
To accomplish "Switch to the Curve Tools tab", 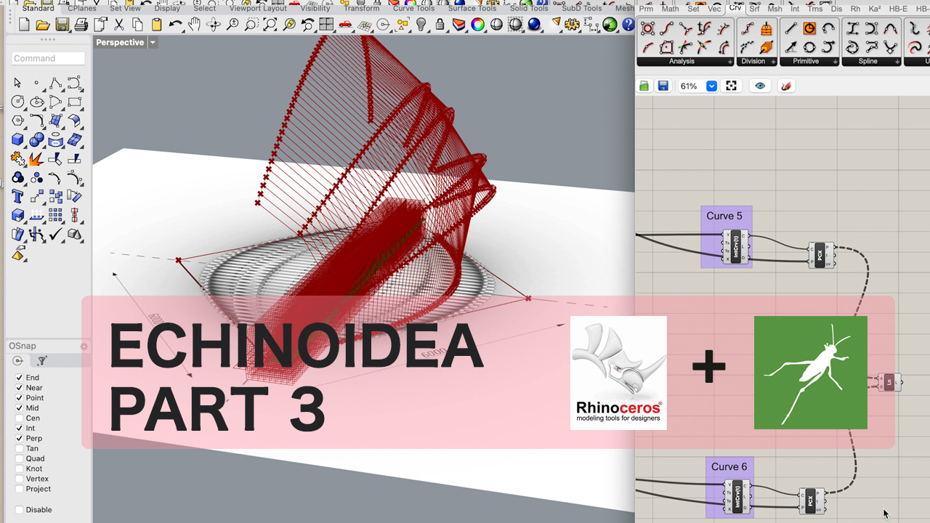I will [413, 8].
